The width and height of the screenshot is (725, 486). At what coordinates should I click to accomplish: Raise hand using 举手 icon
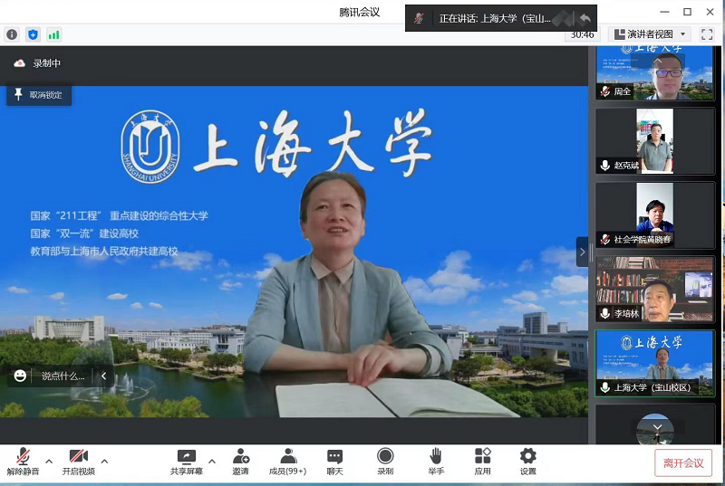pyautogui.click(x=436, y=461)
